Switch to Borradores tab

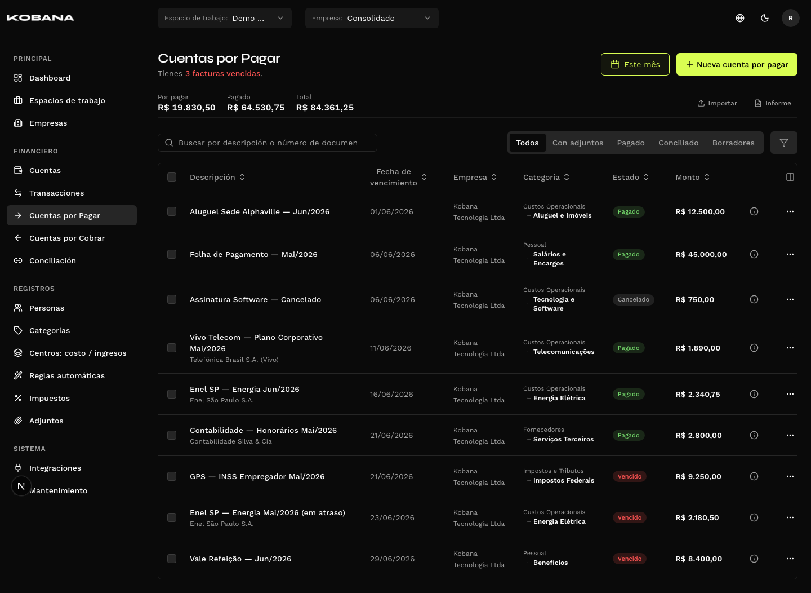coord(733,143)
